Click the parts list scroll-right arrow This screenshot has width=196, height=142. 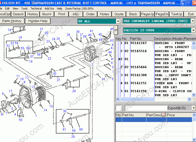click(x=189, y=99)
